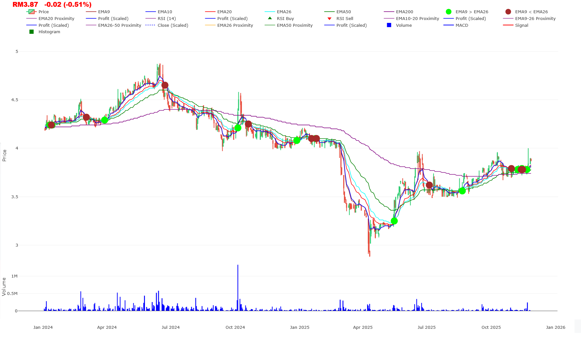
Task: Click the dark red EMA9 < EMA26 circle icon
Action: tap(508, 12)
